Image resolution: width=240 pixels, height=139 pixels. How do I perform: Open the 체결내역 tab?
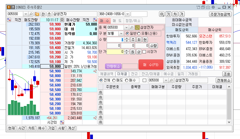click(107, 74)
